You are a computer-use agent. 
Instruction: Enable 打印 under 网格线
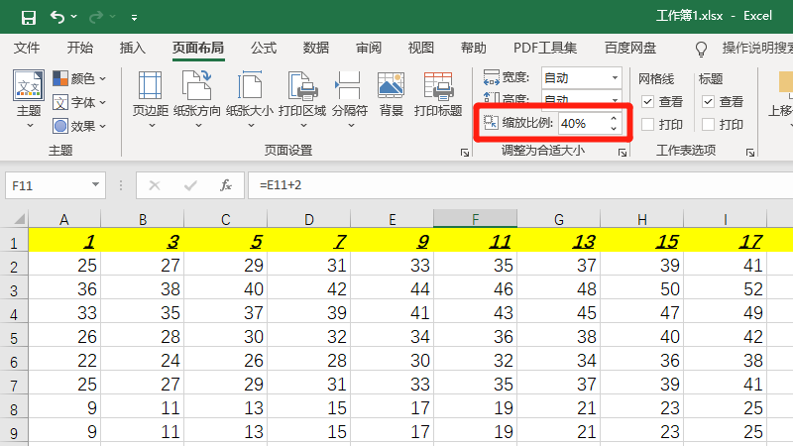(x=648, y=125)
